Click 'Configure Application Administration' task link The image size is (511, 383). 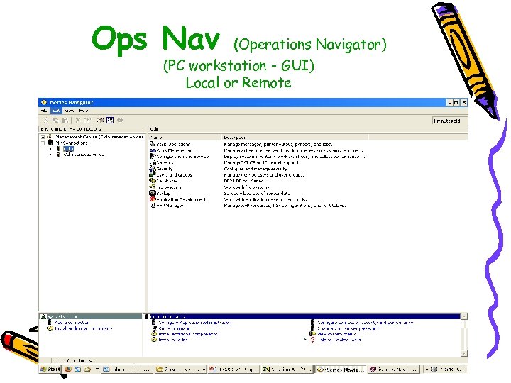pyautogui.click(x=195, y=323)
